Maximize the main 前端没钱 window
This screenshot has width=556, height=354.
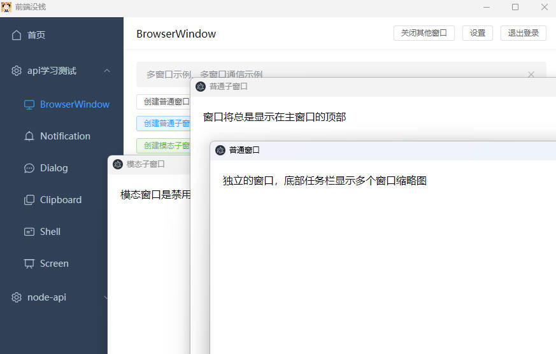click(515, 7)
